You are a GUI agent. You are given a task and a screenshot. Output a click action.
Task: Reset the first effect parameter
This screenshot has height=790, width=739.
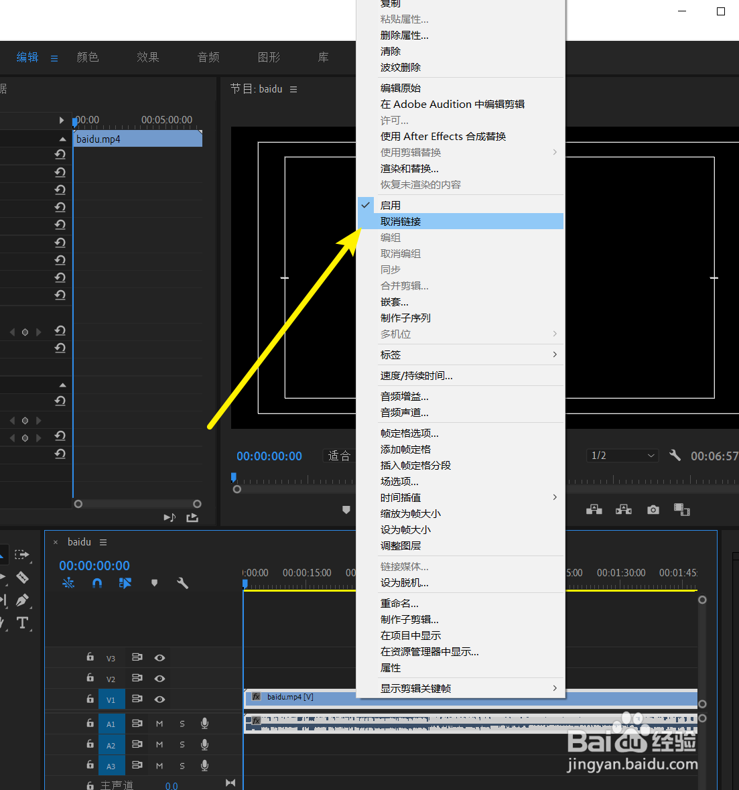pyautogui.click(x=60, y=154)
